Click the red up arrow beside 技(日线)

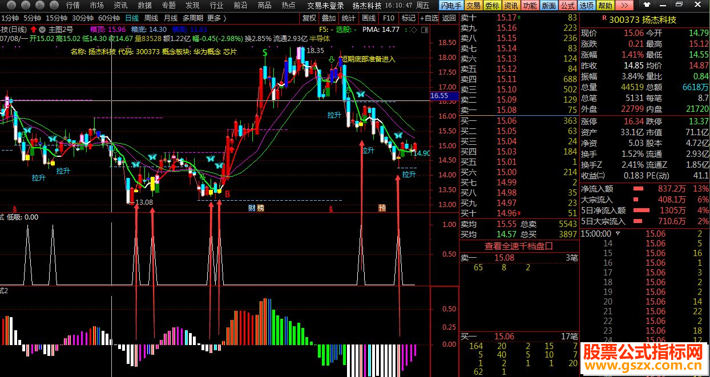tap(34, 29)
